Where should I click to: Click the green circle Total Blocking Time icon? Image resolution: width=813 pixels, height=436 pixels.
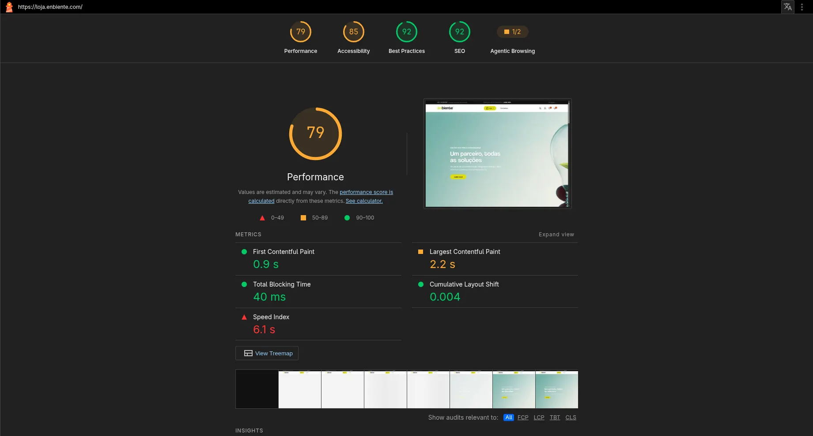click(244, 284)
